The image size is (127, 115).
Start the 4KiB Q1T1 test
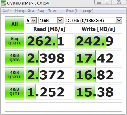pyautogui.click(x=15, y=92)
